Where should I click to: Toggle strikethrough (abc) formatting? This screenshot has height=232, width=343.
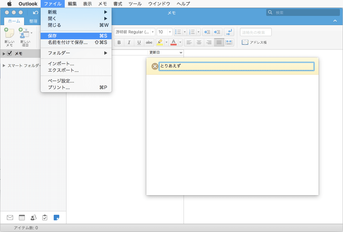coord(149,42)
